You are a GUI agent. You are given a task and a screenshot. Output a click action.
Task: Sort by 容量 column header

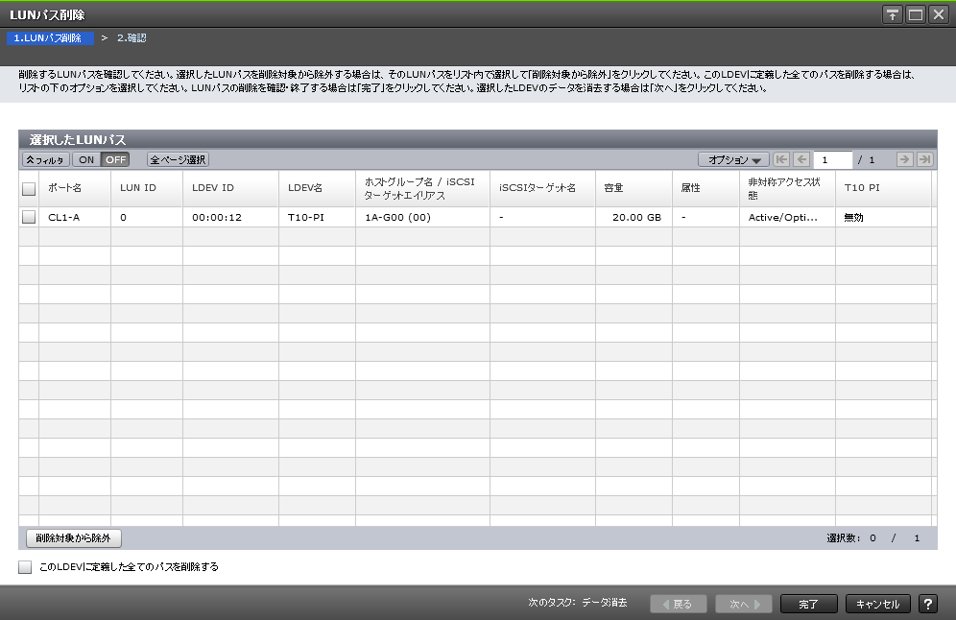coord(633,188)
